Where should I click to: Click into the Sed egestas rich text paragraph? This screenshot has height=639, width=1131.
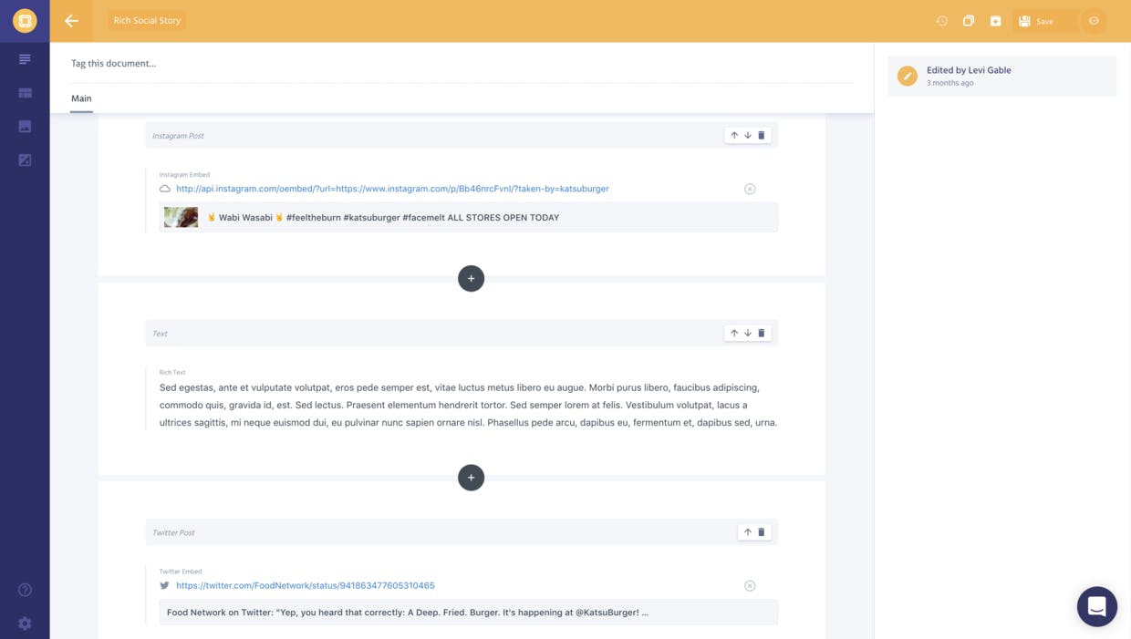click(468, 405)
